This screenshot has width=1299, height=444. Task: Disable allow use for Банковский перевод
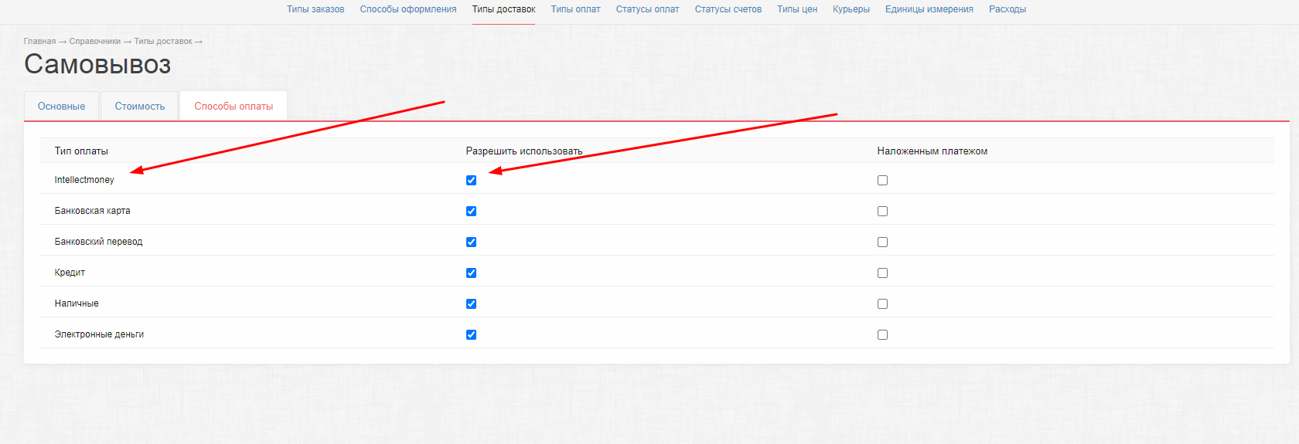pyautogui.click(x=471, y=242)
